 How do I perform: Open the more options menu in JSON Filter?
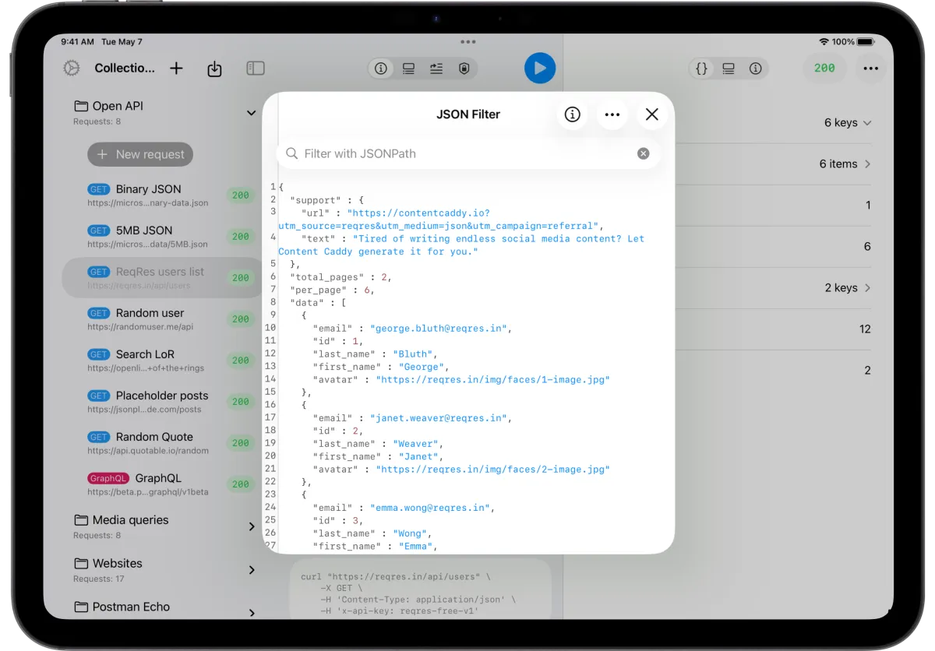pyautogui.click(x=612, y=114)
